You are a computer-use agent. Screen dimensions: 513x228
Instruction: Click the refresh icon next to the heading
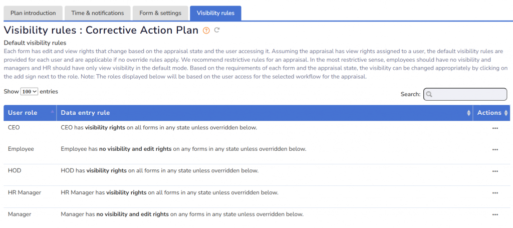pyautogui.click(x=217, y=30)
